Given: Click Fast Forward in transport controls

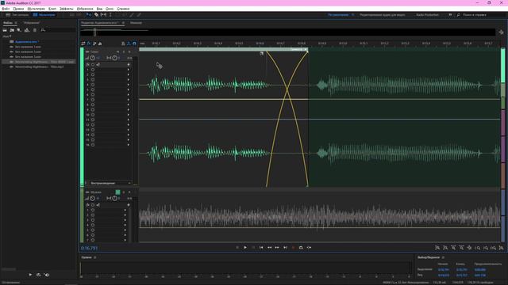Looking at the screenshot, I should pos(277,248).
